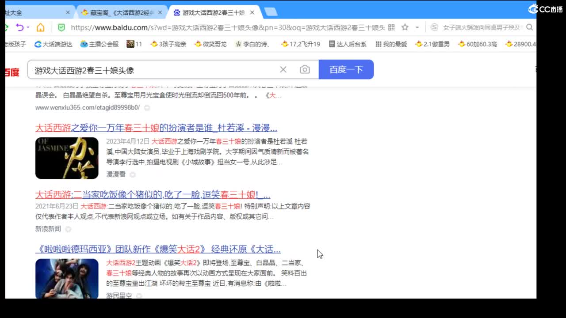Open the 我的最爱 bookmark

pos(391,44)
